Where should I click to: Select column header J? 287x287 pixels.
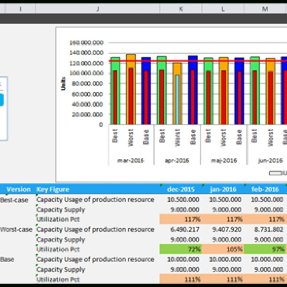98,9
